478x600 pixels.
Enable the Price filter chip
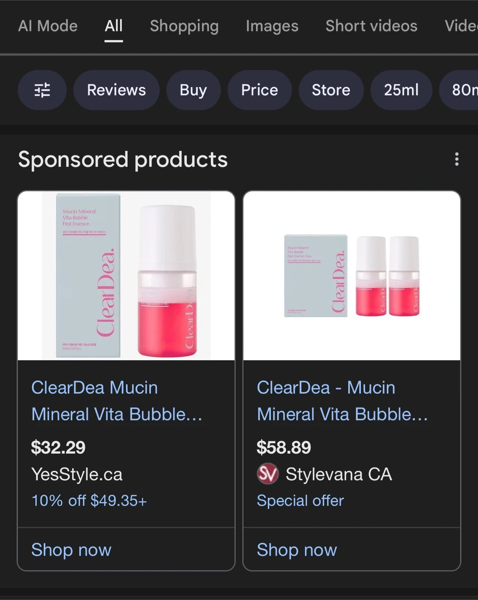(259, 90)
